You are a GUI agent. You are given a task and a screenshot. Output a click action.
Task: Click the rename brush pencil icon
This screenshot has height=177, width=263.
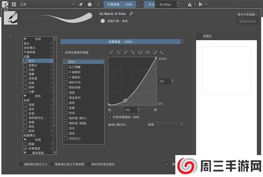[x=131, y=14]
